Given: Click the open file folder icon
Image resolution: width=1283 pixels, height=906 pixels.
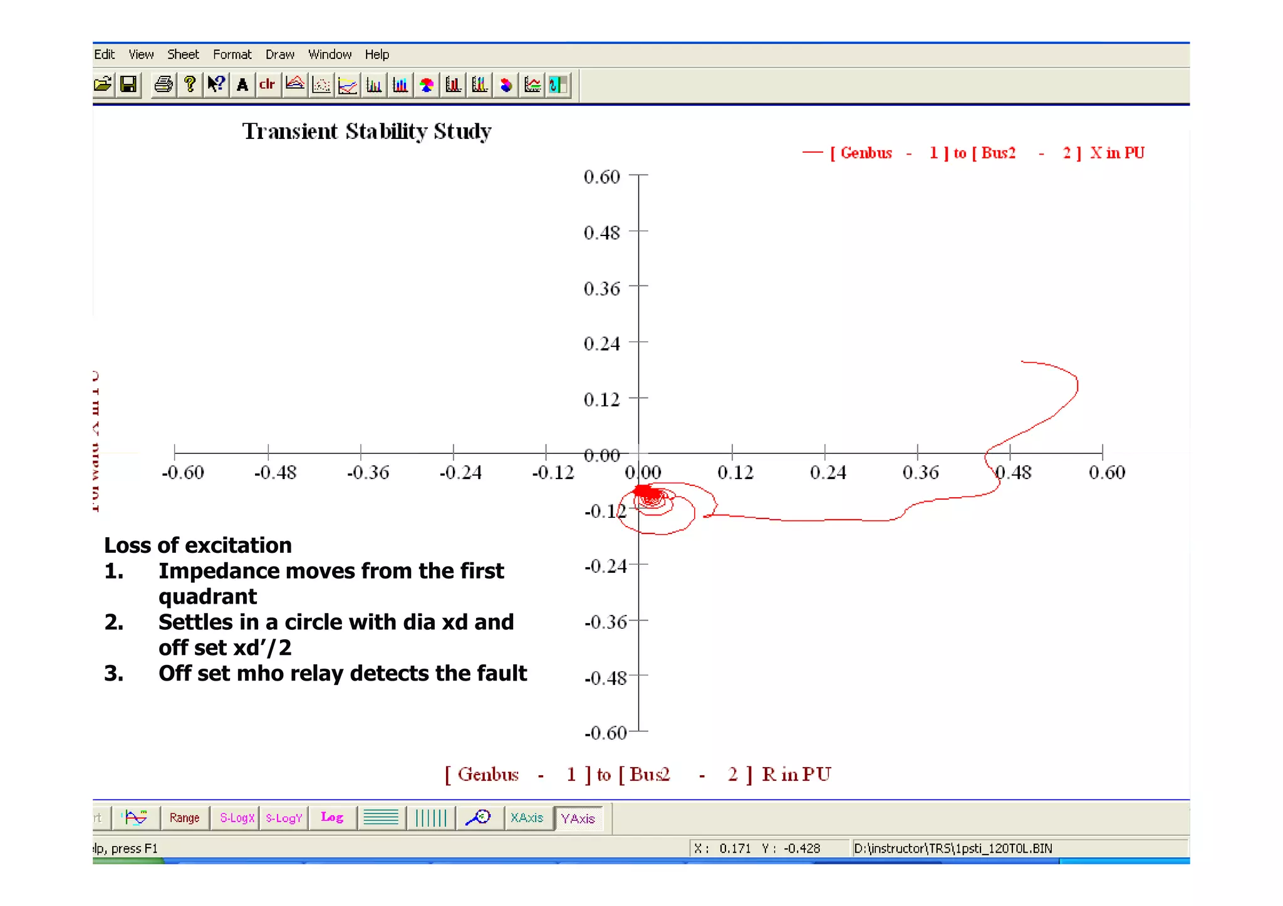Looking at the screenshot, I should [x=103, y=85].
